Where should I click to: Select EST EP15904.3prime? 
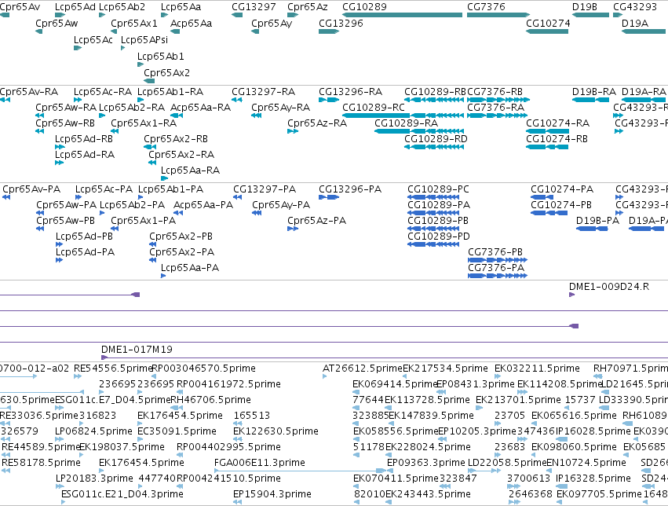272,494
